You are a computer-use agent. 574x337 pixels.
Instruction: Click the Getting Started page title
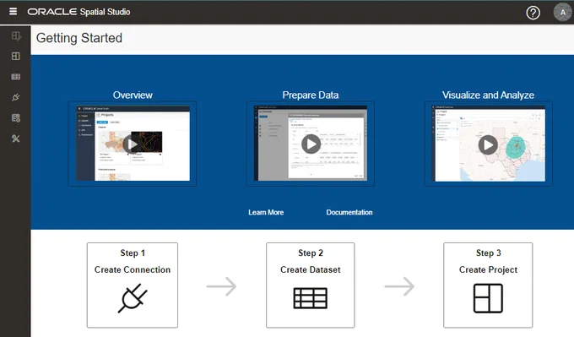coord(79,38)
